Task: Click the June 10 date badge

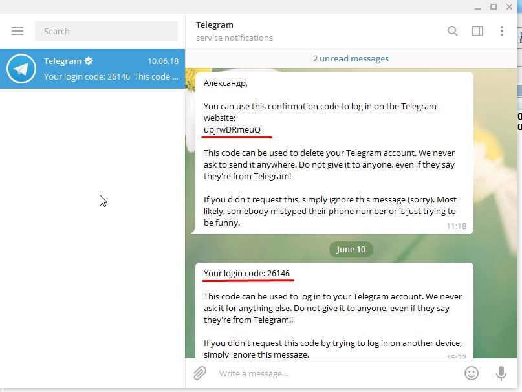Action: 351,250
